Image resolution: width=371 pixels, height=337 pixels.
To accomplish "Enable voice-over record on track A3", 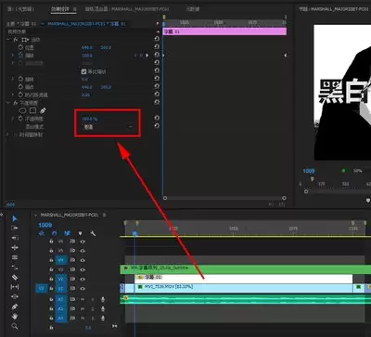I will (103, 318).
